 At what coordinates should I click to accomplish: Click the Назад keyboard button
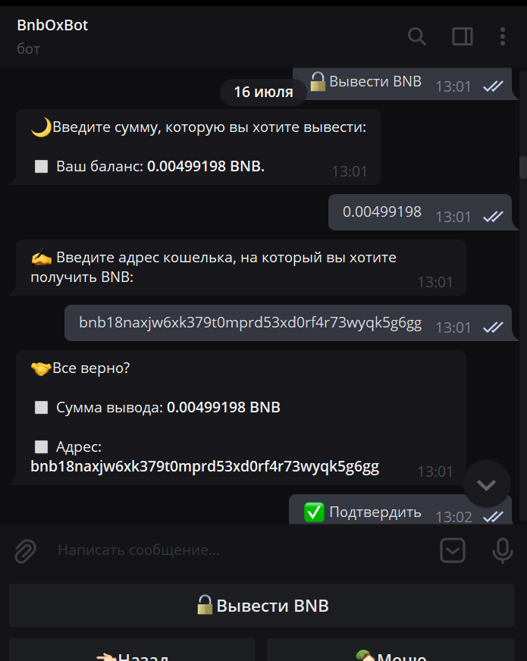click(x=133, y=650)
